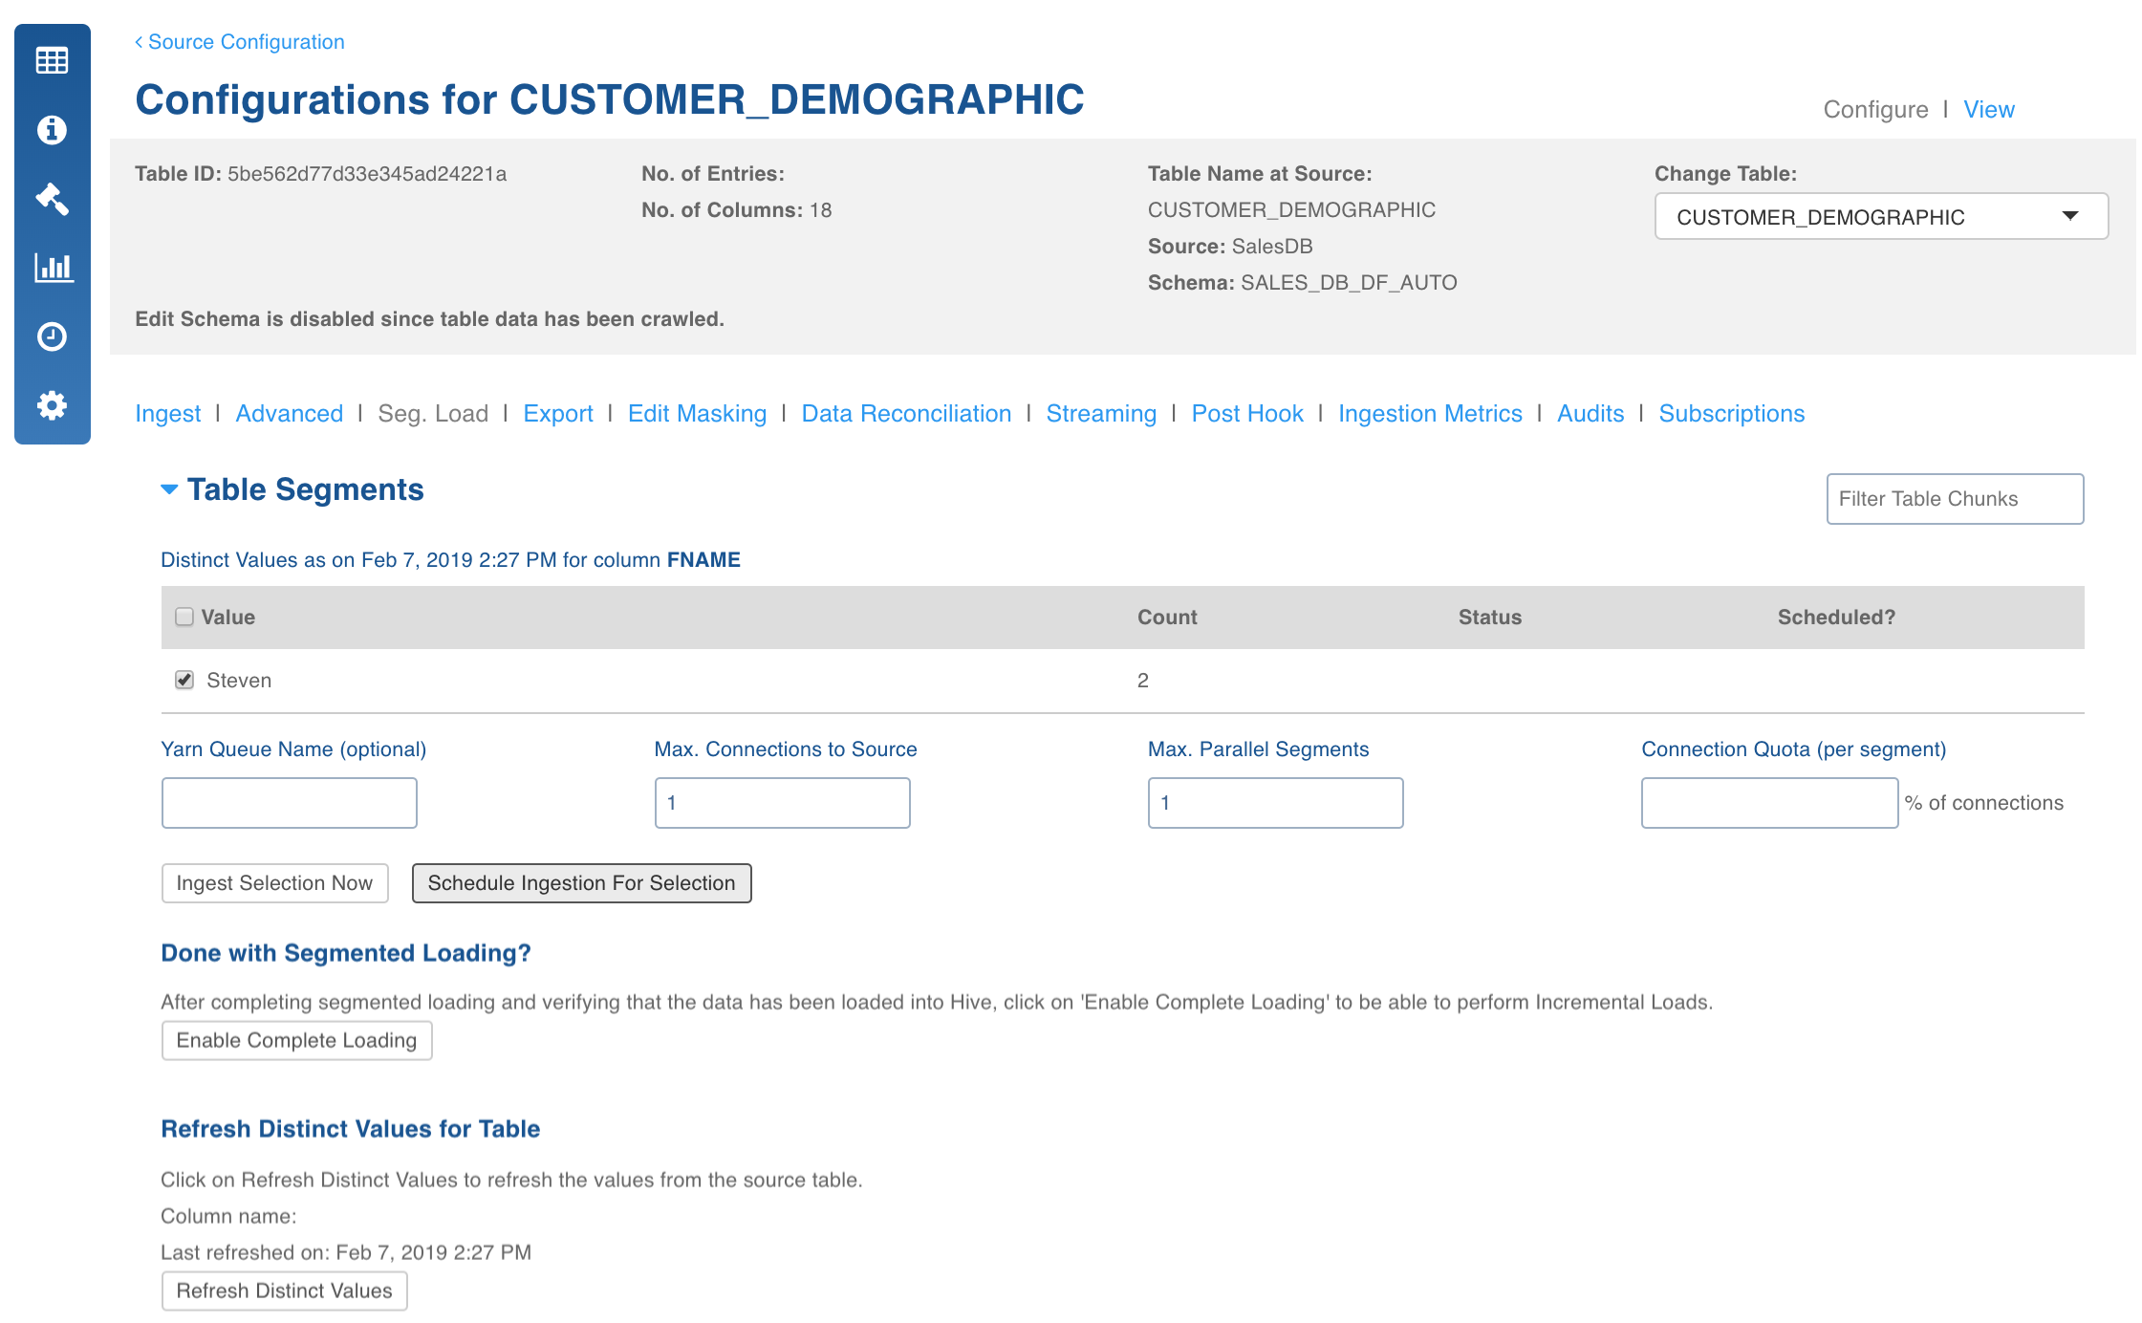Open the gavel hammer sidebar icon
2142x1323 pixels.
pos(52,198)
